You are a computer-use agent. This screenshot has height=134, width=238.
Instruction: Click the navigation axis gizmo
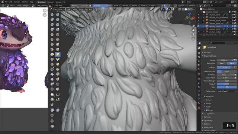click(189, 18)
